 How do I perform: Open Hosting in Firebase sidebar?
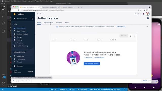[x=19, y=40]
